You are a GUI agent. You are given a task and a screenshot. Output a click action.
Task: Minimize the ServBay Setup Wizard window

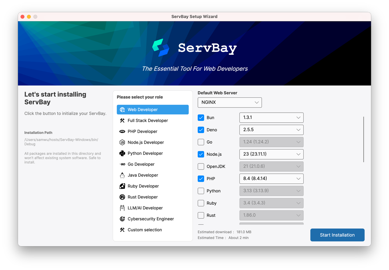pos(29,17)
